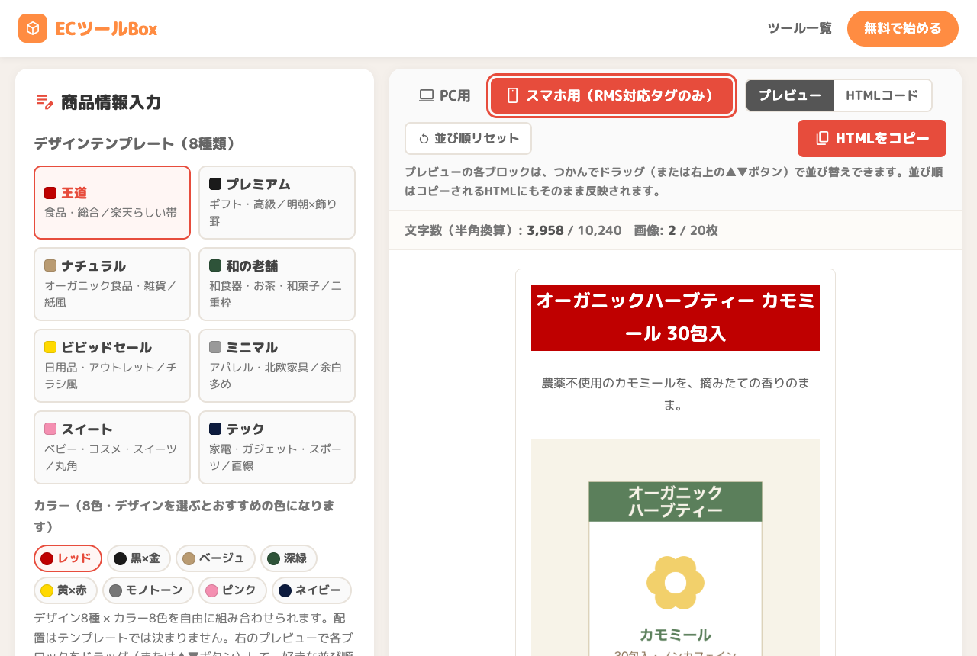
Task: Click the 商品情報入力 heading
Action: click(x=111, y=102)
